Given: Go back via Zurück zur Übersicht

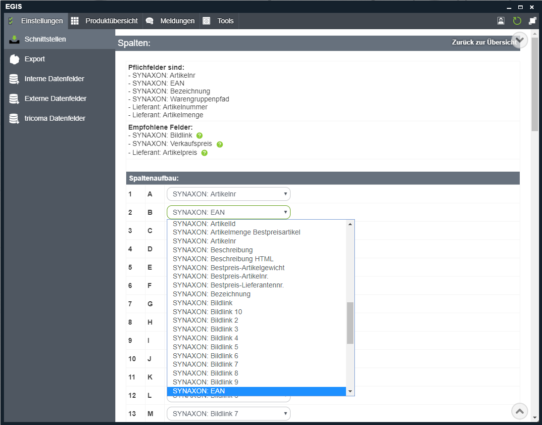Looking at the screenshot, I should (484, 42).
